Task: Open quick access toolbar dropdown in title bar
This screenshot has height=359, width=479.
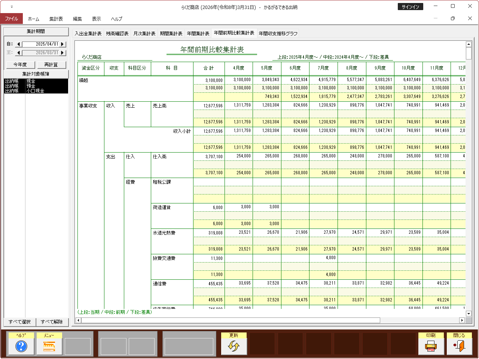Action: [x=12, y=7]
